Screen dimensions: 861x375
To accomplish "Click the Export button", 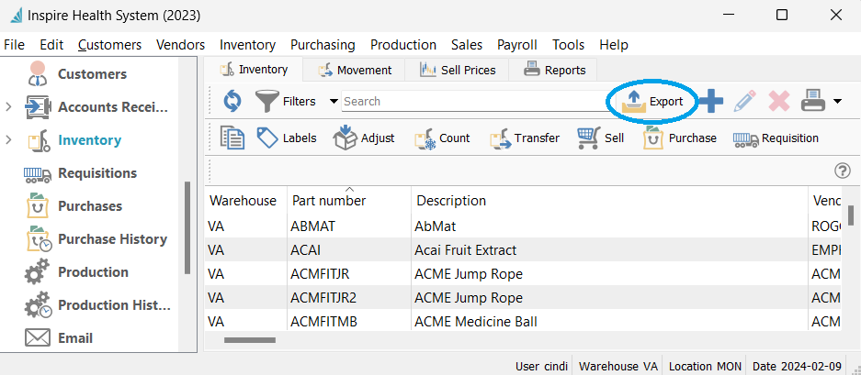I will [x=652, y=102].
